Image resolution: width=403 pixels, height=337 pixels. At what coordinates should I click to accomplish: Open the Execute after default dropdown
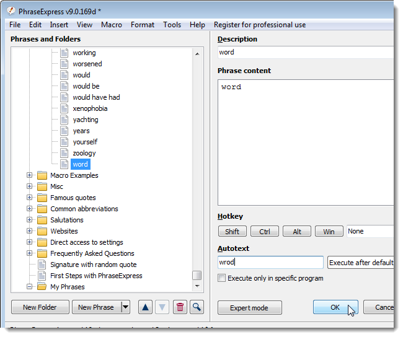[361, 263]
